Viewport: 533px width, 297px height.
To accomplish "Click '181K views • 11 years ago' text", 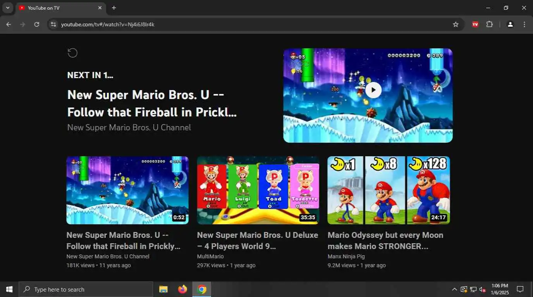I will pyautogui.click(x=99, y=265).
